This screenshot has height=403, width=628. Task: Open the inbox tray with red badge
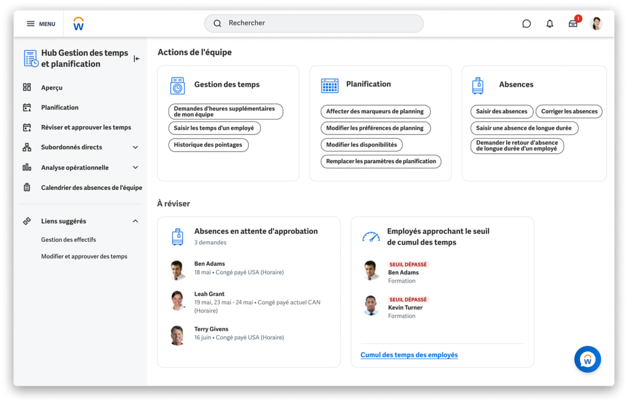574,23
